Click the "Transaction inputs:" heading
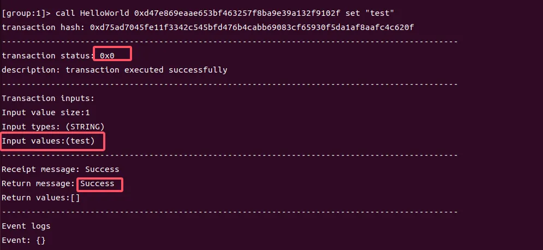The image size is (543, 250). click(x=48, y=98)
